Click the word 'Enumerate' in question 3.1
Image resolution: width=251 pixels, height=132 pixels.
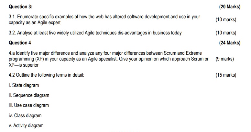pos(29,17)
